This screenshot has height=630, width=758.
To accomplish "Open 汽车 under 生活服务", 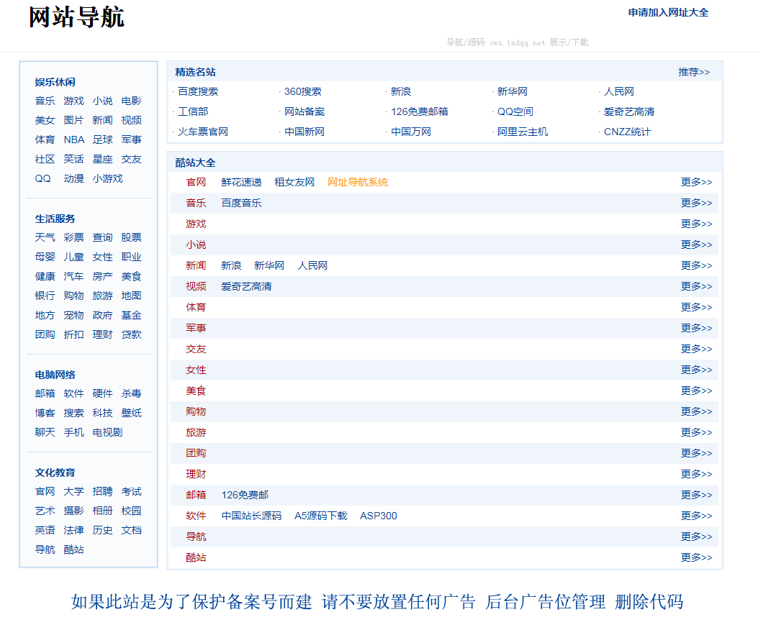I will pos(74,276).
